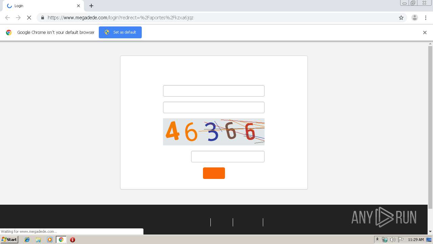Viewport: 433px width, 244px height.
Task: Click the red Opera taskbar icon
Action: pos(72,240)
